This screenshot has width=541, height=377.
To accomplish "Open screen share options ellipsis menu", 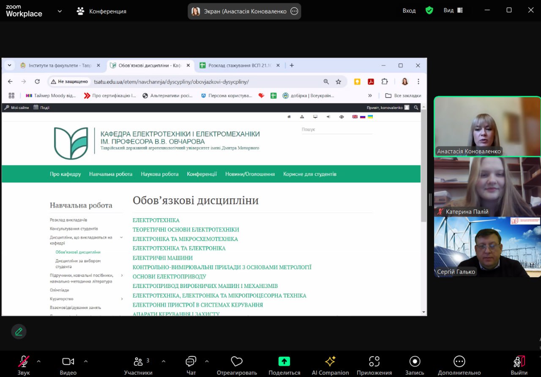I will pyautogui.click(x=294, y=11).
